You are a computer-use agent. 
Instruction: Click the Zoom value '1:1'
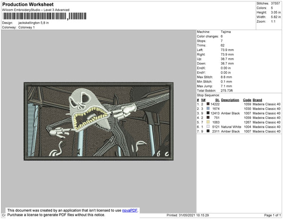(273, 22)
